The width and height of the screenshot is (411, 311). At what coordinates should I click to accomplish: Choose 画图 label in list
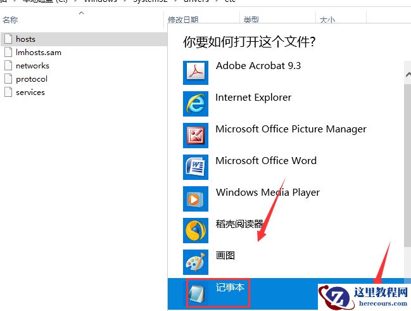point(225,255)
